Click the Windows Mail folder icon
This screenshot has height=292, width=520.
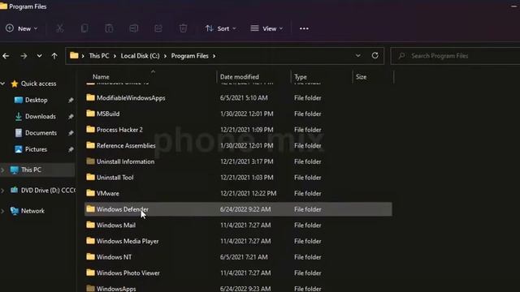click(x=90, y=225)
